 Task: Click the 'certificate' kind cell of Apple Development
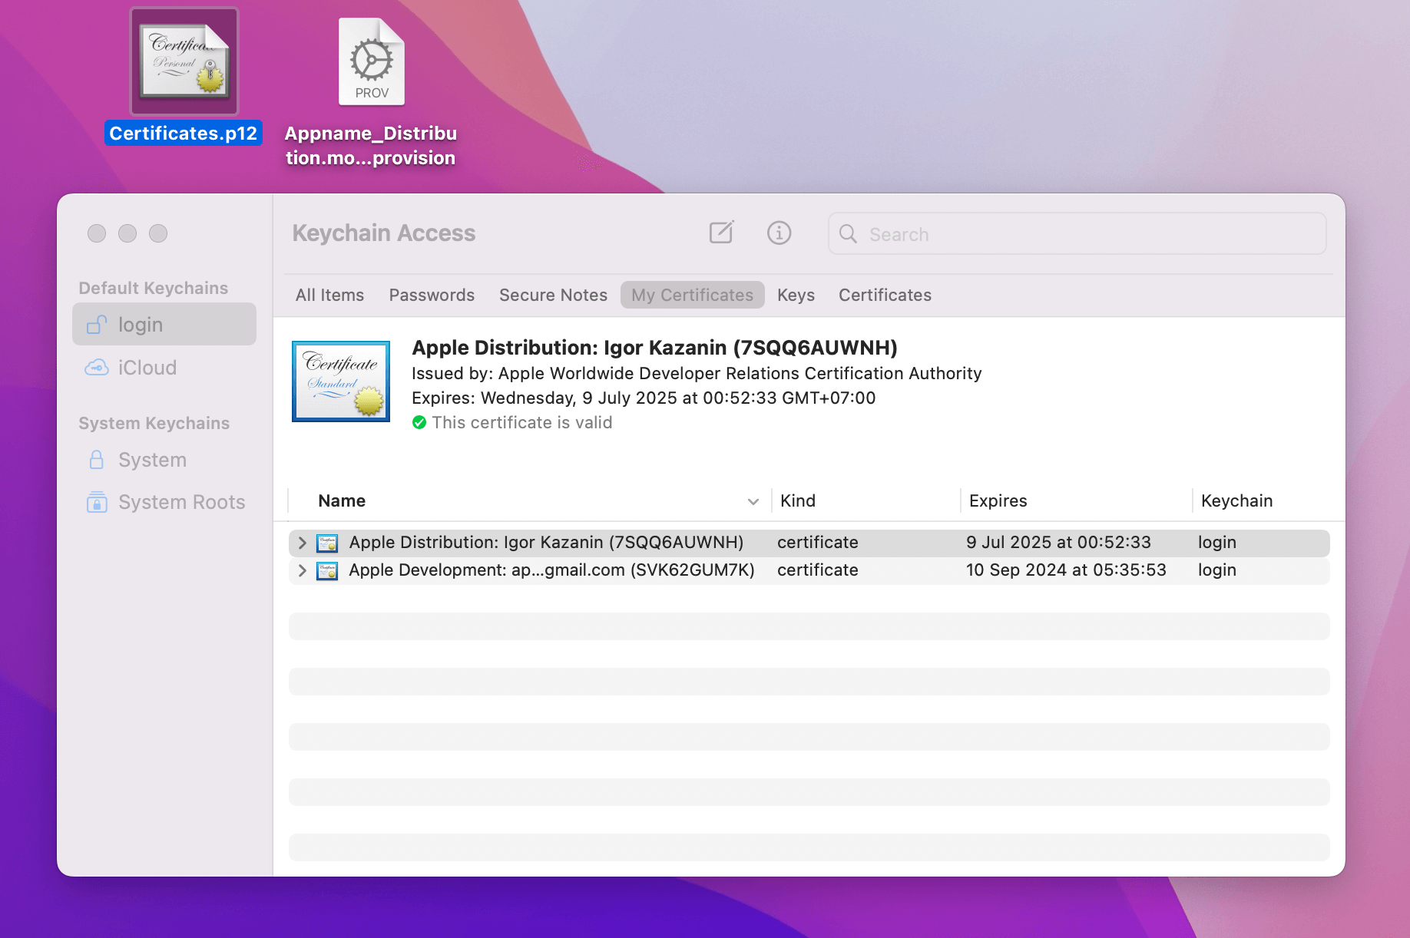click(817, 570)
